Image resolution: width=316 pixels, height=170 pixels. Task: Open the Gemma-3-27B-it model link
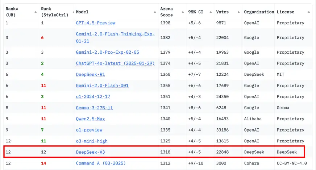[94, 108]
